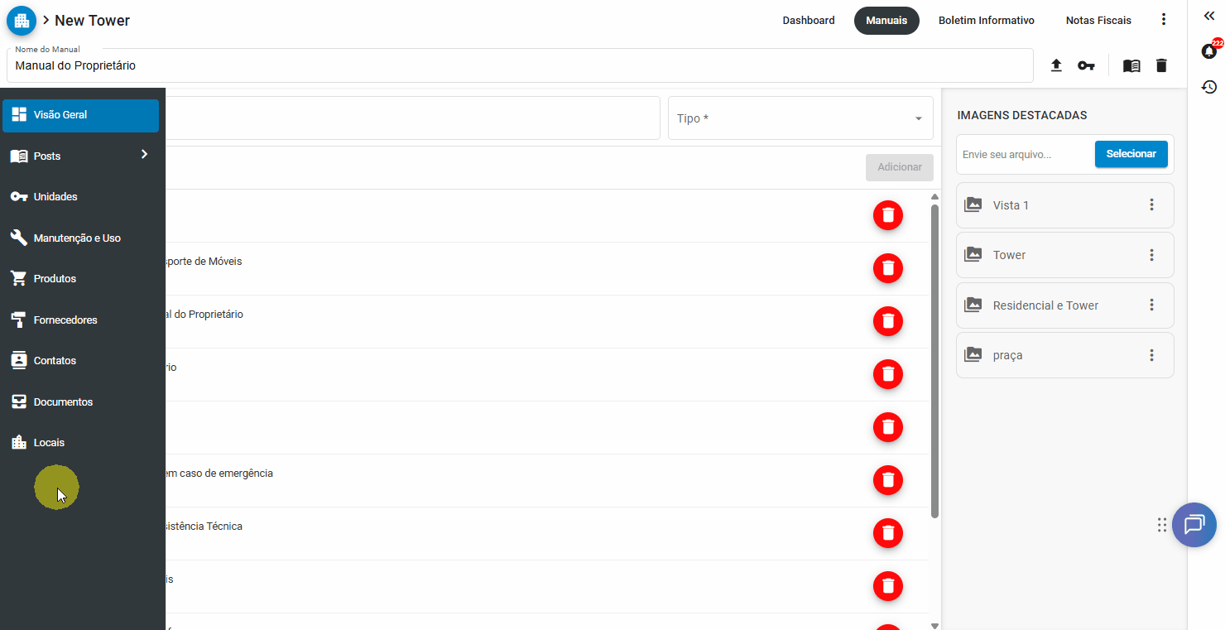Image resolution: width=1225 pixels, height=630 pixels.
Task: Click the upload arrow icon in header
Action: point(1056,65)
